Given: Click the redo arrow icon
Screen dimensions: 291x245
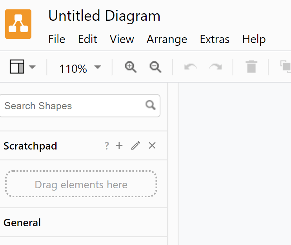Looking at the screenshot, I should [215, 67].
